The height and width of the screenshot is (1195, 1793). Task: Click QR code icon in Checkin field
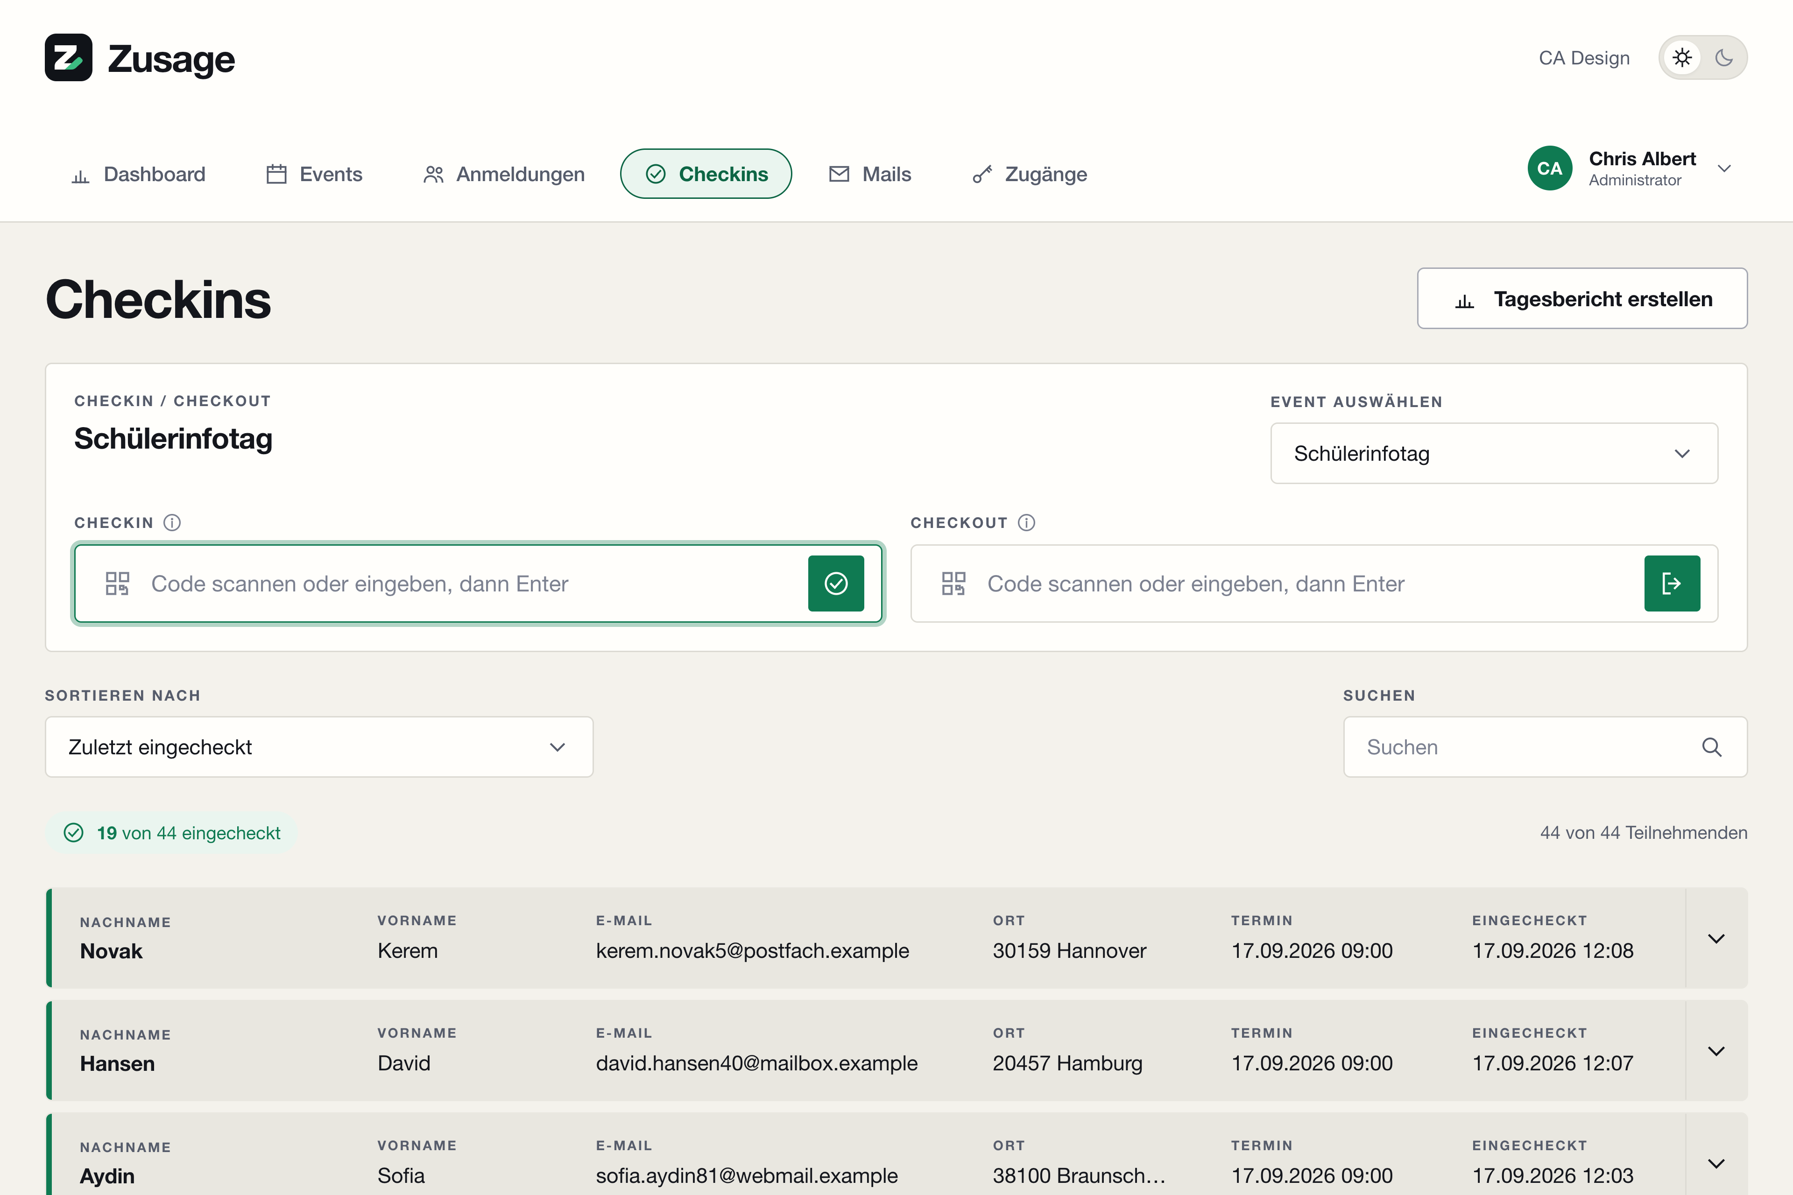(117, 584)
